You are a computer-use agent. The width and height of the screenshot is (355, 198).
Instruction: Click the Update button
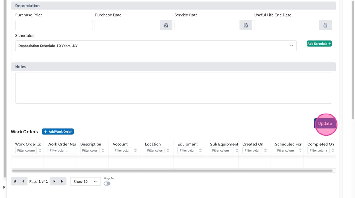325,123
